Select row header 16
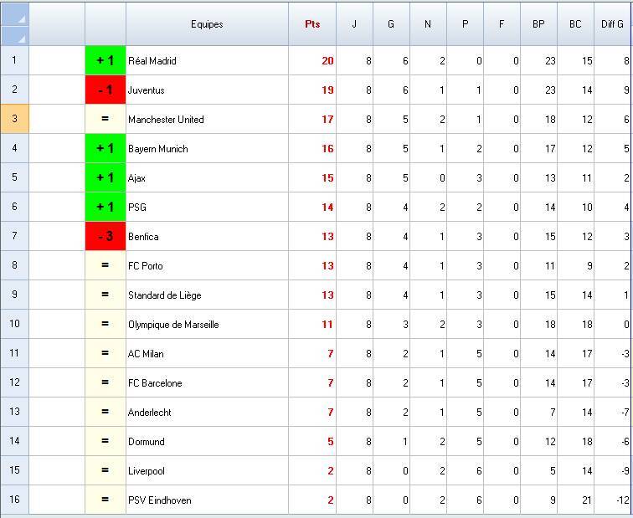The image size is (633, 518). tap(14, 500)
